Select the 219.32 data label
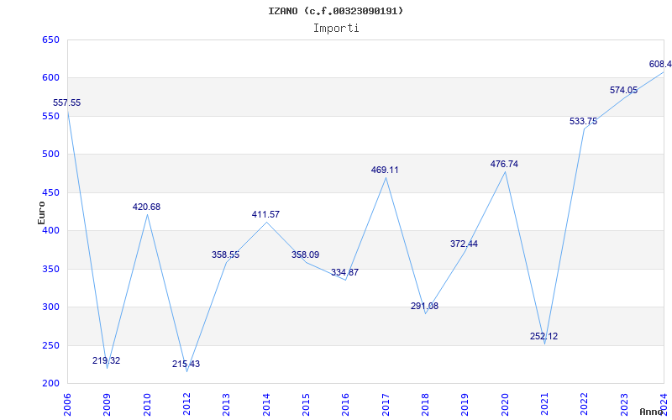Image resolution: width=672 pixels, height=420 pixels. click(x=107, y=361)
